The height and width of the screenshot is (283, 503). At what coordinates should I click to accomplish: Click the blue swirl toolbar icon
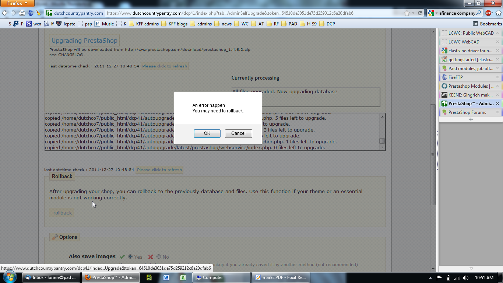tap(31, 13)
